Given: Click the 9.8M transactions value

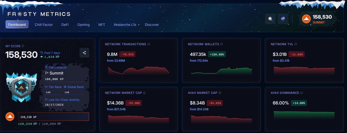Looking at the screenshot, I should (x=112, y=54).
